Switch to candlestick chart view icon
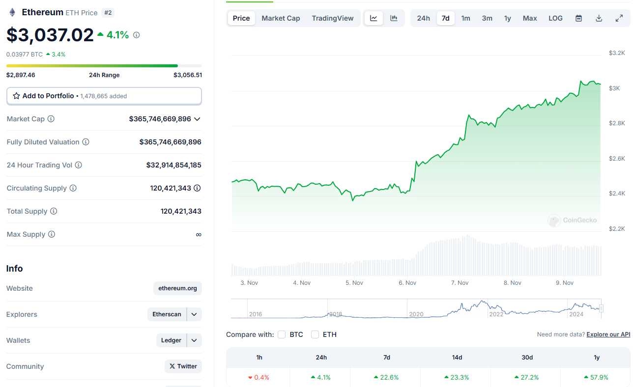This screenshot has width=633, height=387. pos(394,18)
